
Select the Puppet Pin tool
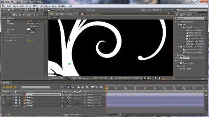pos(64,10)
